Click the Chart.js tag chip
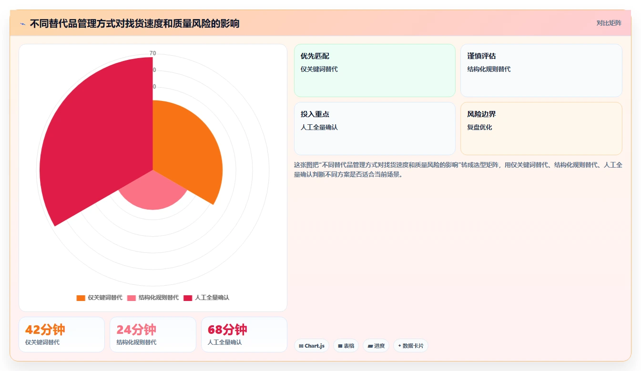 pos(312,346)
